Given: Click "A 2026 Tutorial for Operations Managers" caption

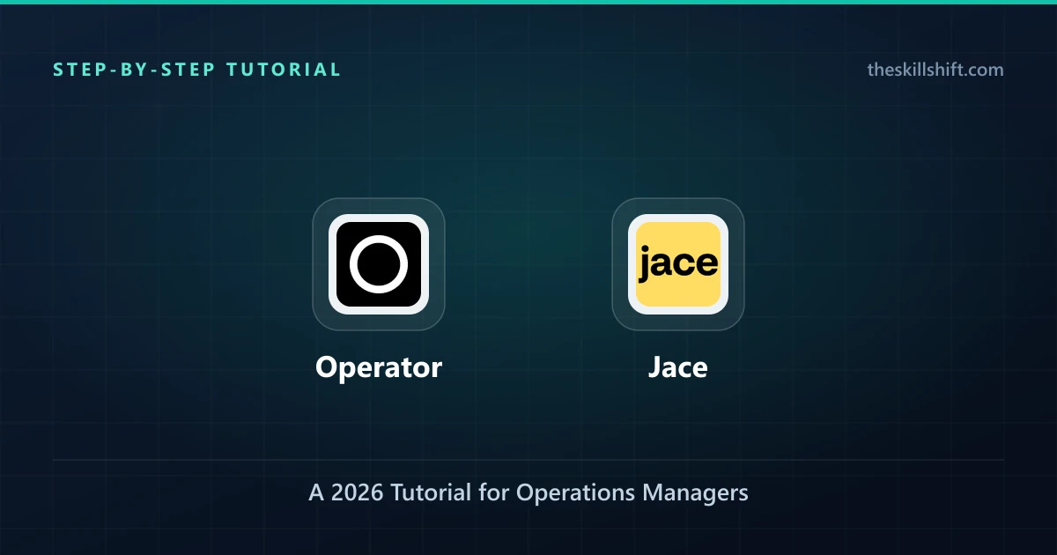Looking at the screenshot, I should pyautogui.click(x=528, y=492).
